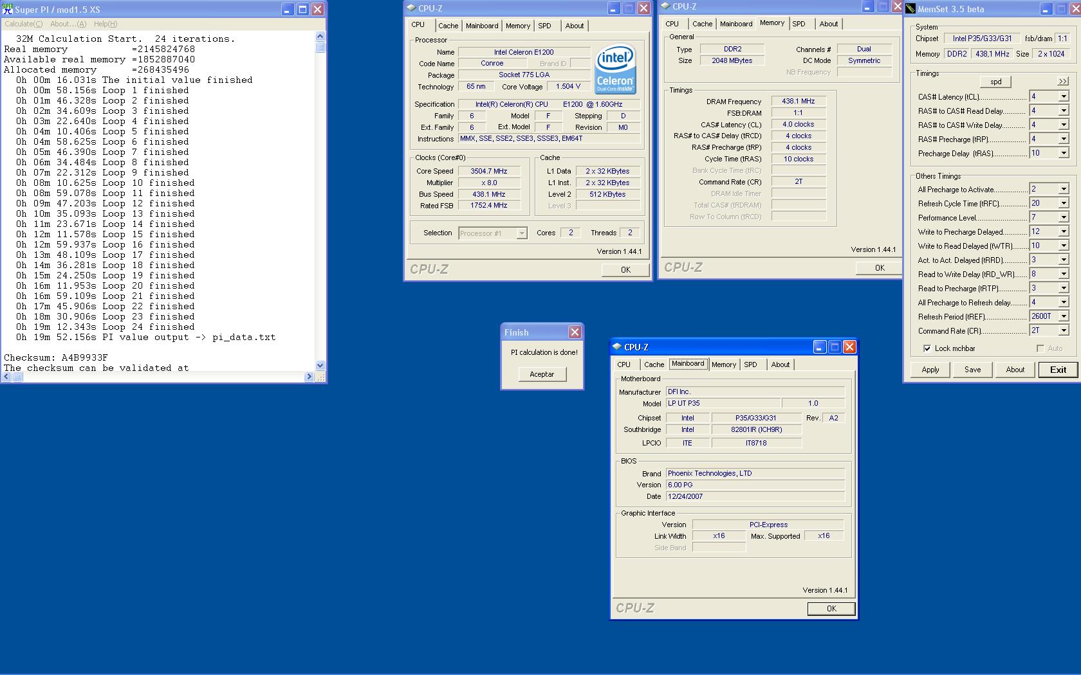The width and height of the screenshot is (1081, 675).
Task: Click the Super PI vertical scrollbar up arrow
Action: (320, 37)
